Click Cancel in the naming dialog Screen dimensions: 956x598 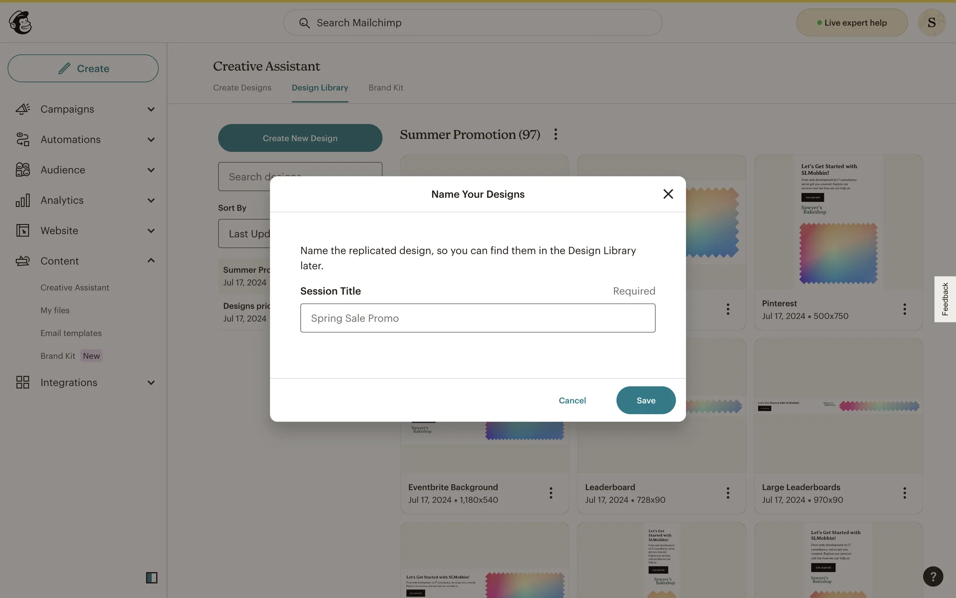coord(572,400)
